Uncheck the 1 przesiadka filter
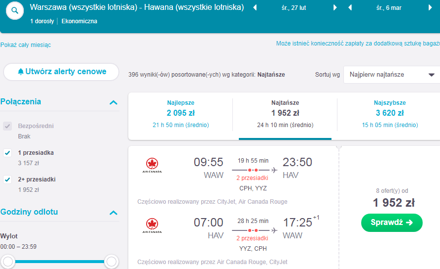 (x=7, y=153)
